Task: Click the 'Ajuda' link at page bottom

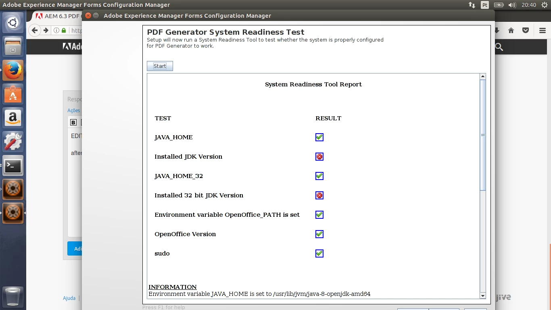Action: [x=69, y=298]
